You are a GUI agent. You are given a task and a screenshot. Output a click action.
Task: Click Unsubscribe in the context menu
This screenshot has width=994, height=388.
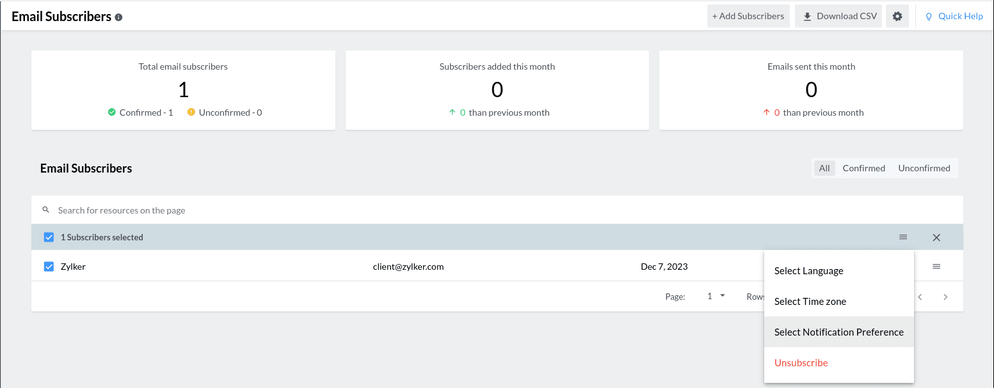(x=801, y=363)
